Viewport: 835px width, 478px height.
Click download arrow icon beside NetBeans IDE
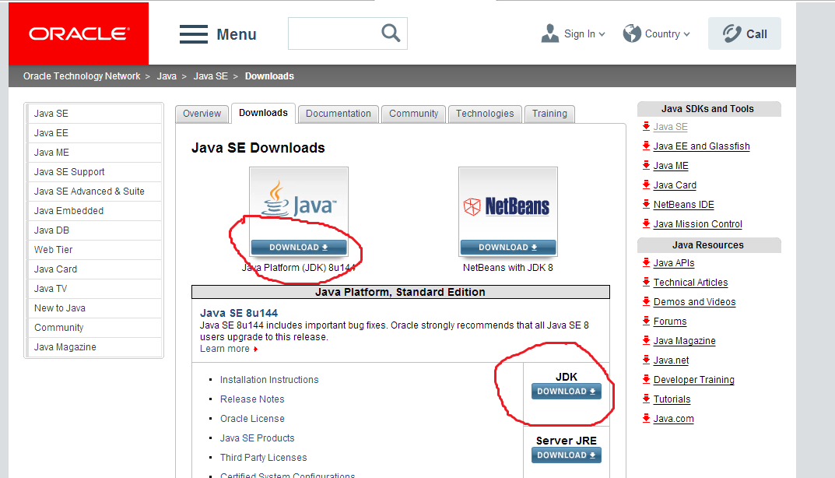click(x=646, y=204)
